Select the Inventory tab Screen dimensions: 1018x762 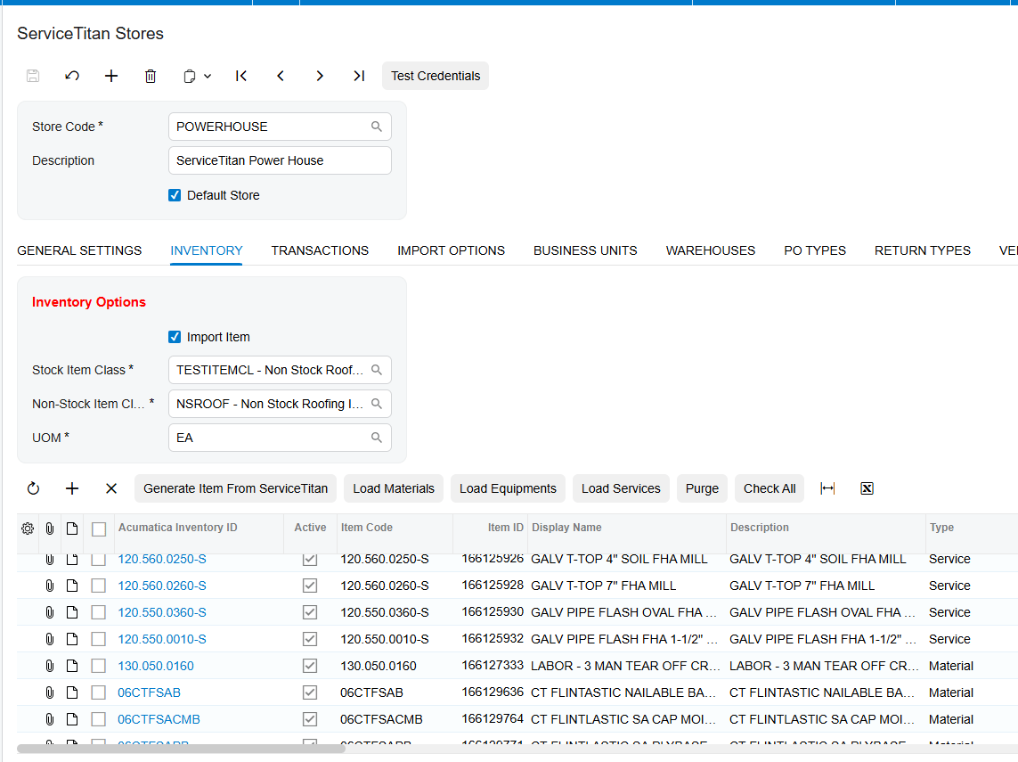pos(207,250)
